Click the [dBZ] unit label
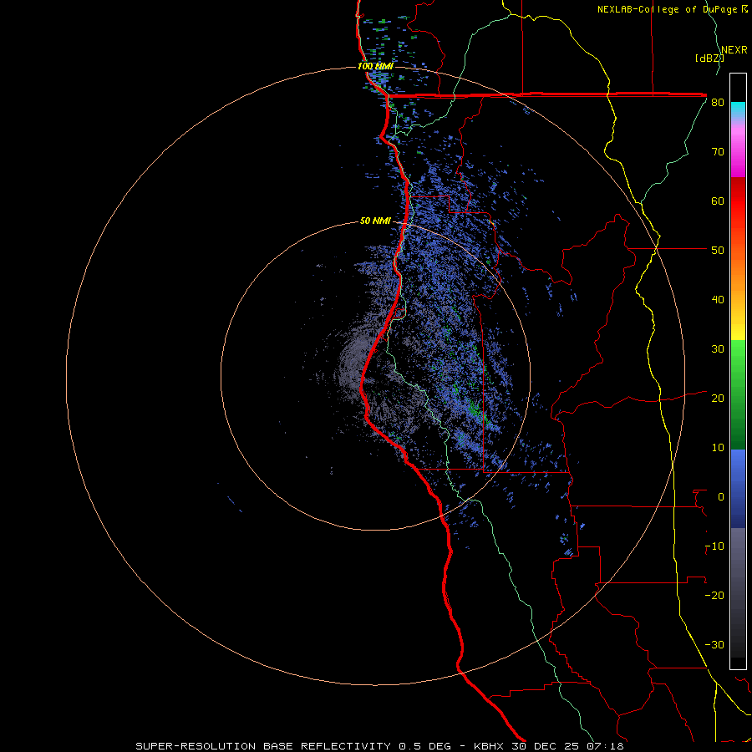 click(709, 58)
